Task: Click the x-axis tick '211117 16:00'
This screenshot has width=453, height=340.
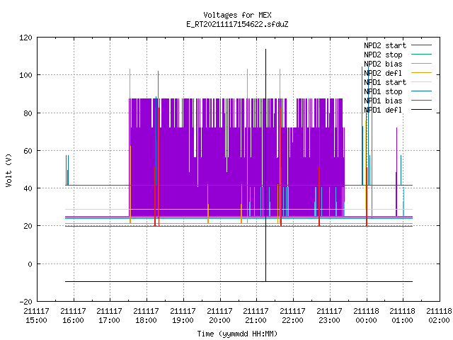Action: 73,315
